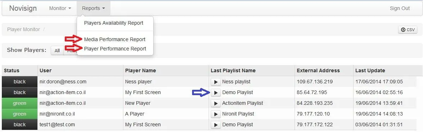Select last update 03/06/2014 01:31:51

(x=379, y=125)
